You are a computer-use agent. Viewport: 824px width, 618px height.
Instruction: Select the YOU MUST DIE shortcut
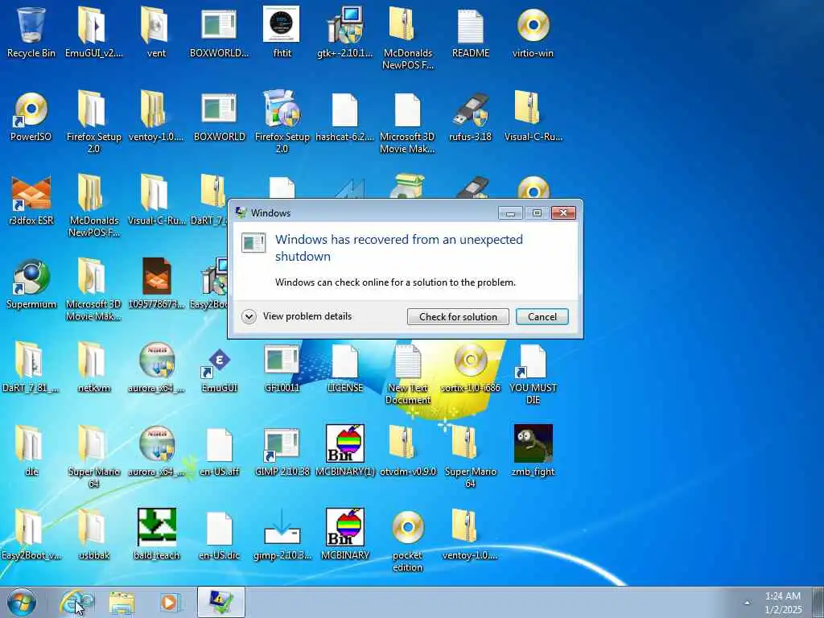[533, 360]
